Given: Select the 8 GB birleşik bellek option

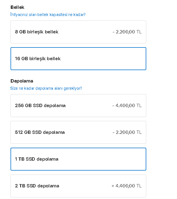Looking at the screenshot, I should [78, 32].
